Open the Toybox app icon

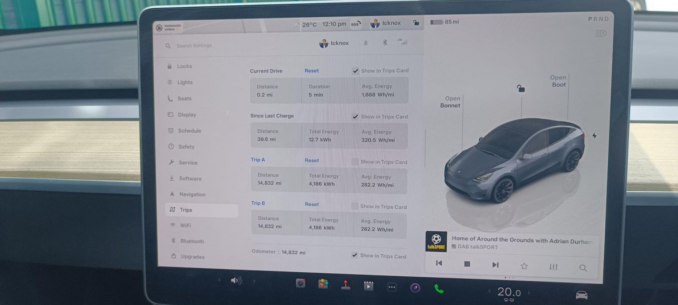tap(323, 284)
